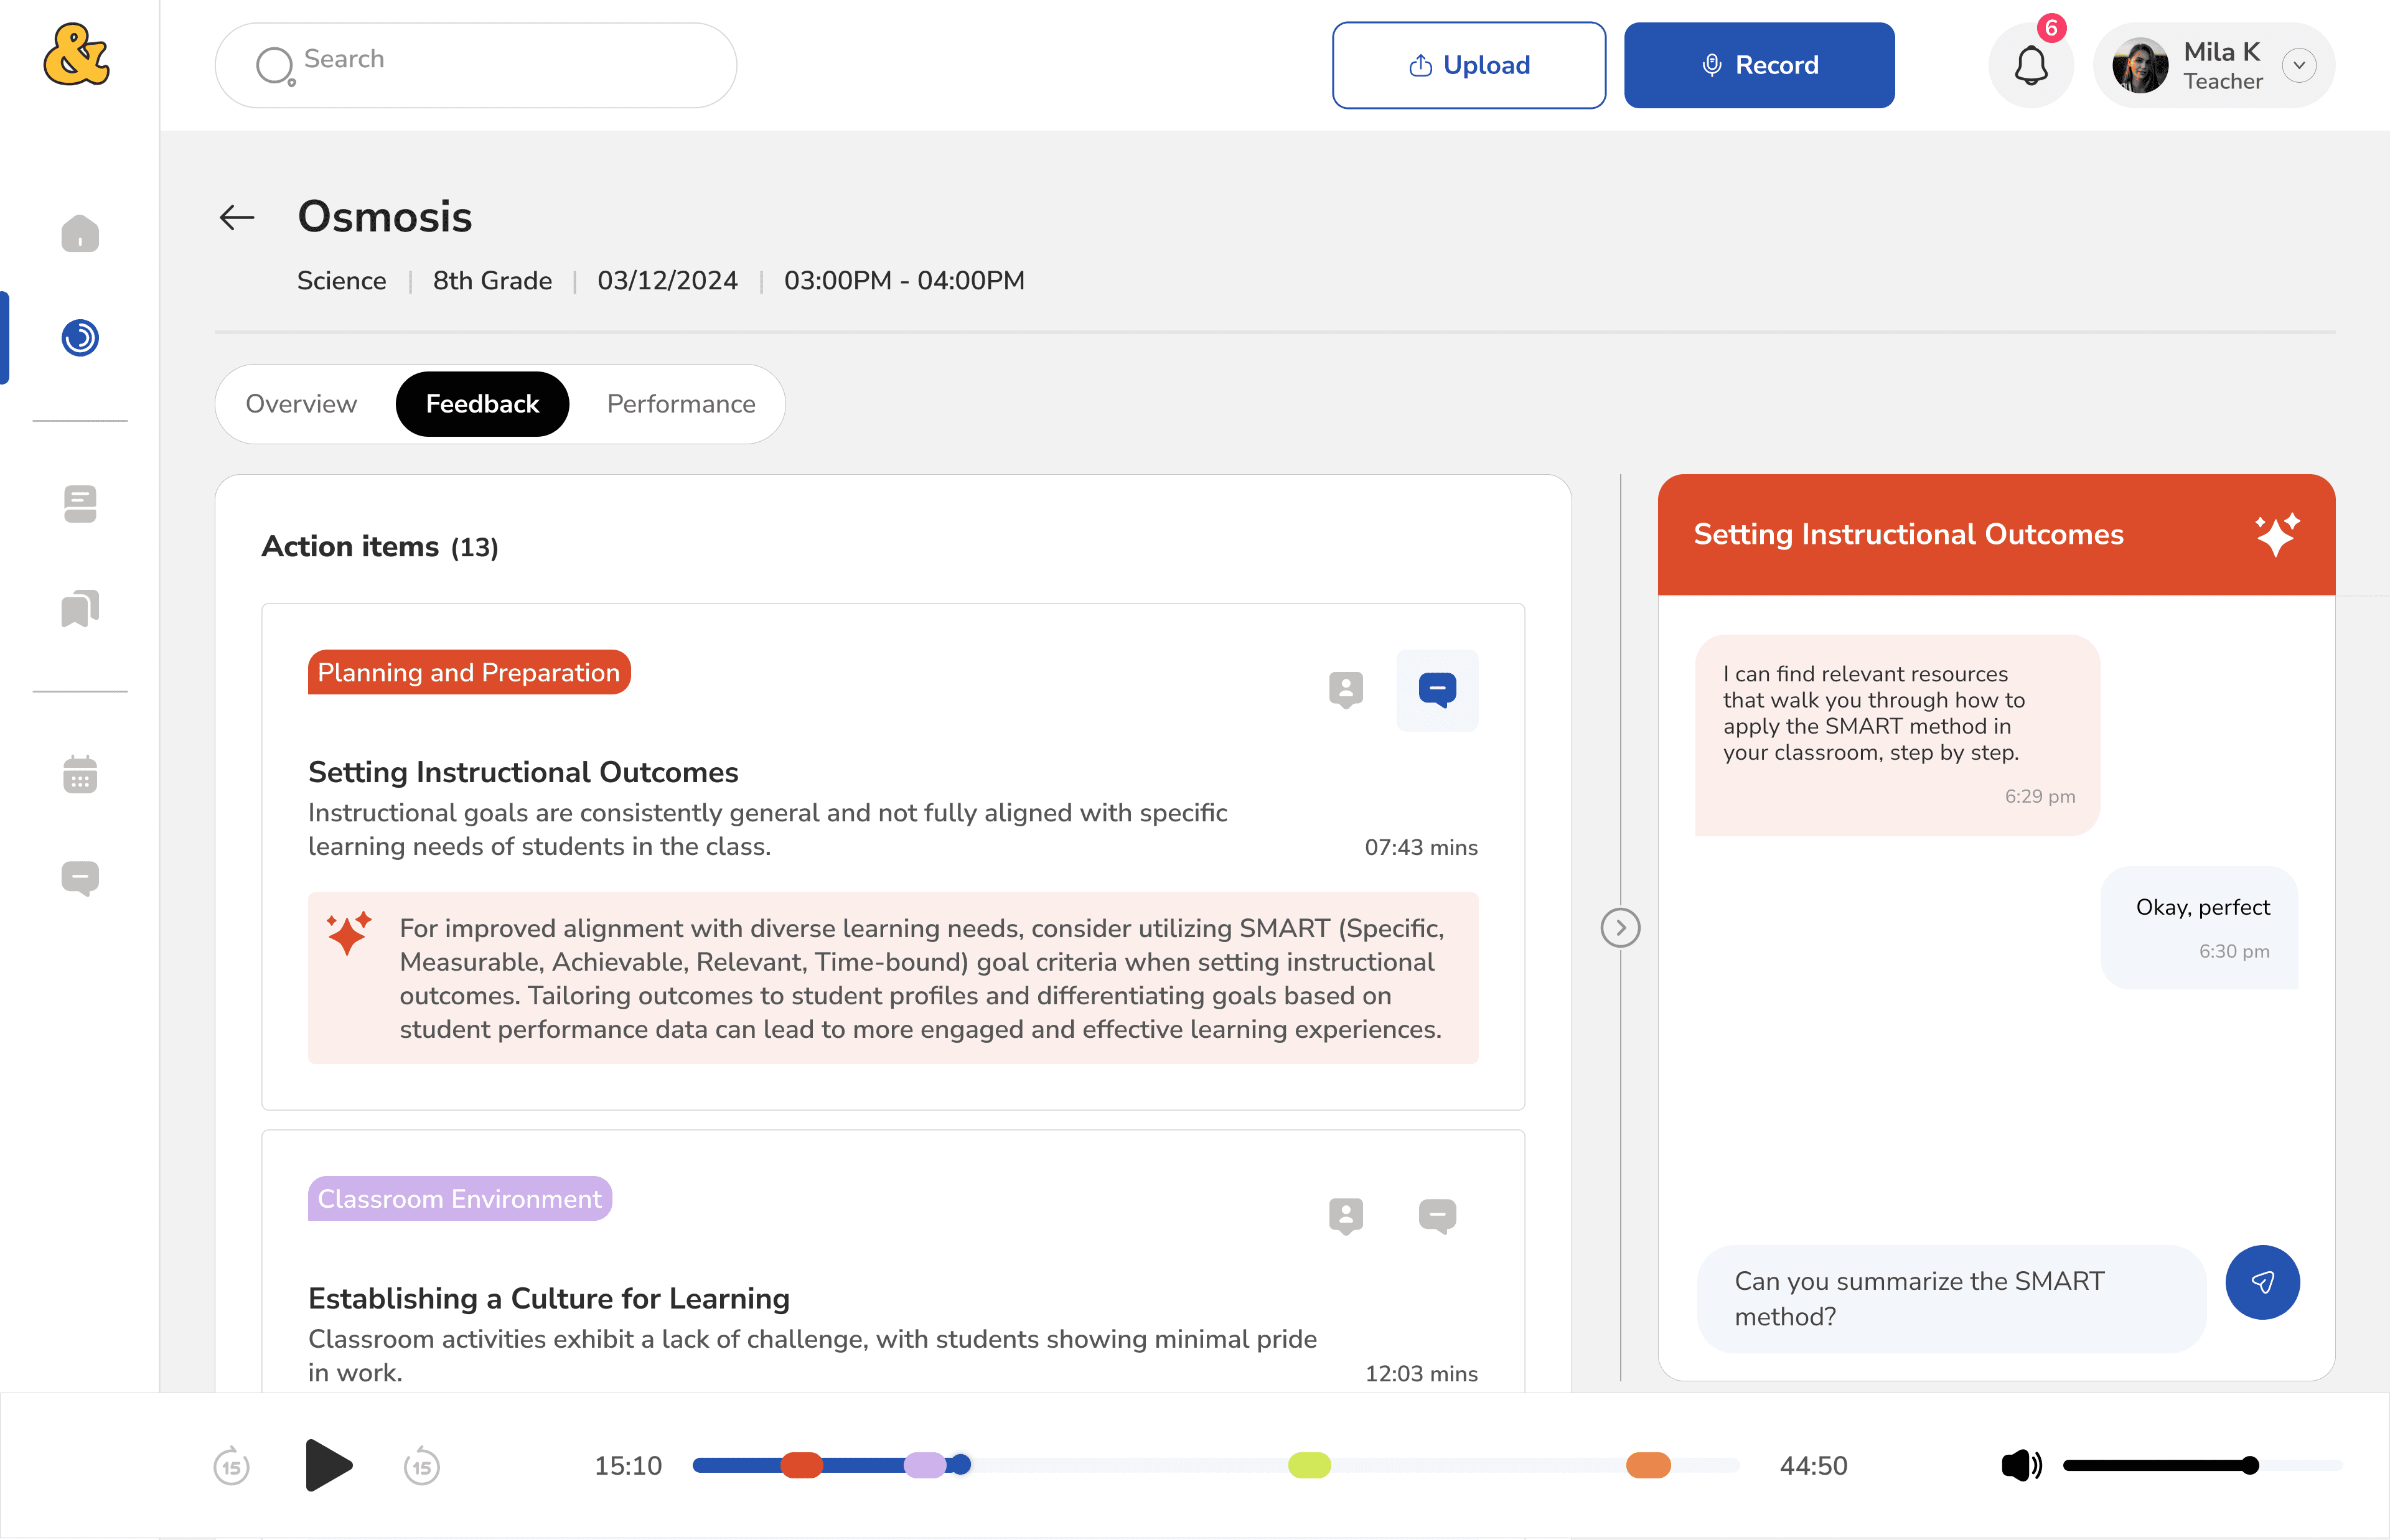Image resolution: width=2390 pixels, height=1540 pixels.
Task: Collapse the chat panel with chevron arrow
Action: pos(1620,928)
